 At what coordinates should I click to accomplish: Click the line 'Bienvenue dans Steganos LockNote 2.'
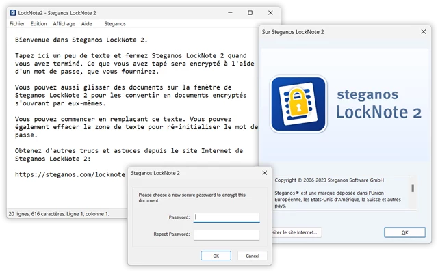point(81,40)
